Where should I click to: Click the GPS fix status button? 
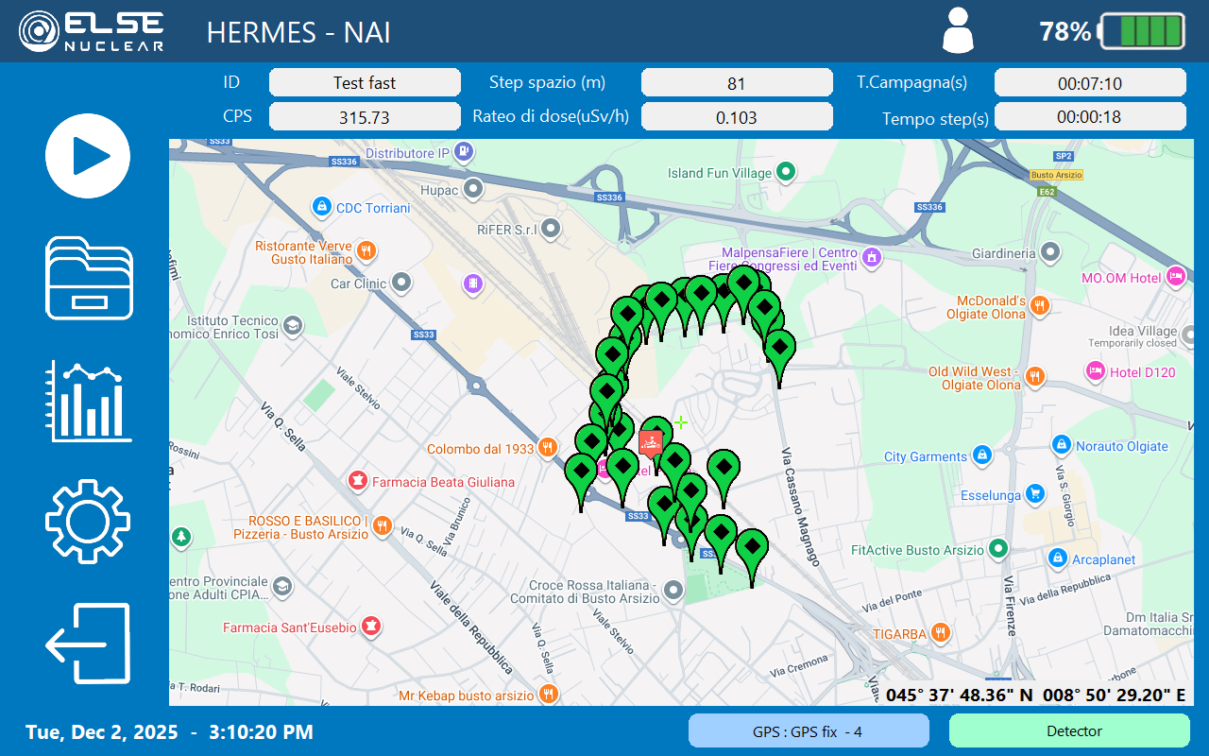coord(808,730)
